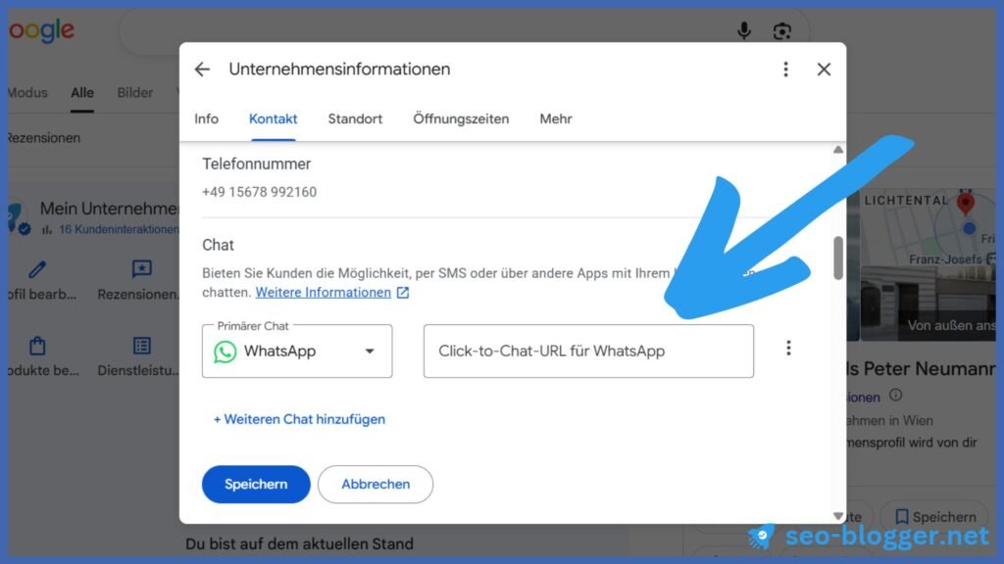Click the Google voice search microphone icon
The width and height of the screenshot is (1004, 564).
(x=744, y=30)
